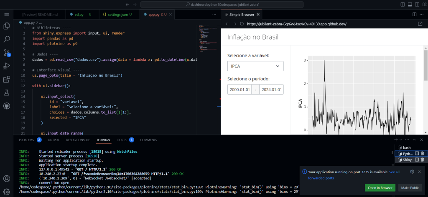Kill the Shiny terminal with trash icon
The width and height of the screenshot is (428, 197).
tap(422, 160)
